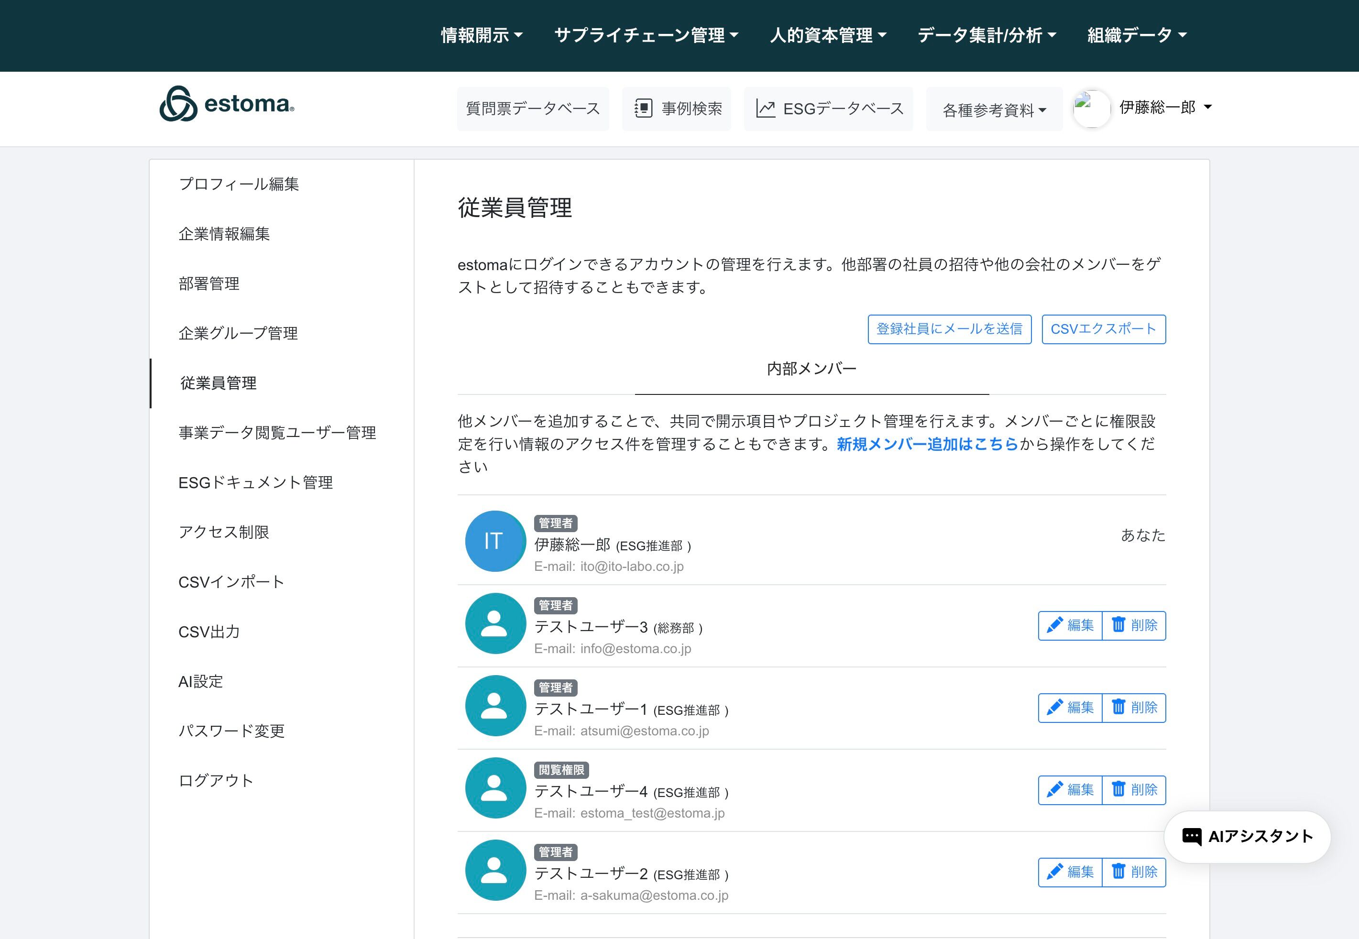Click the trash 削除 icon for テストユーザー1
Screen dimensions: 1359x939
tap(1118, 707)
